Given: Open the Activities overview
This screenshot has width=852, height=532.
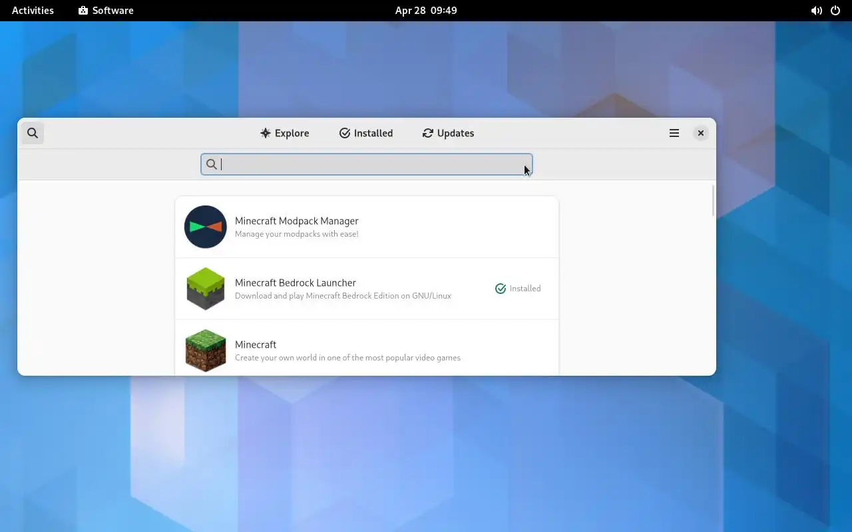Looking at the screenshot, I should (x=33, y=11).
